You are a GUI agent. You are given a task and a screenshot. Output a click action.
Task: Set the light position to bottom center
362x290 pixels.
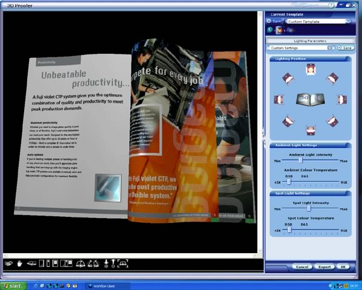tap(311, 130)
